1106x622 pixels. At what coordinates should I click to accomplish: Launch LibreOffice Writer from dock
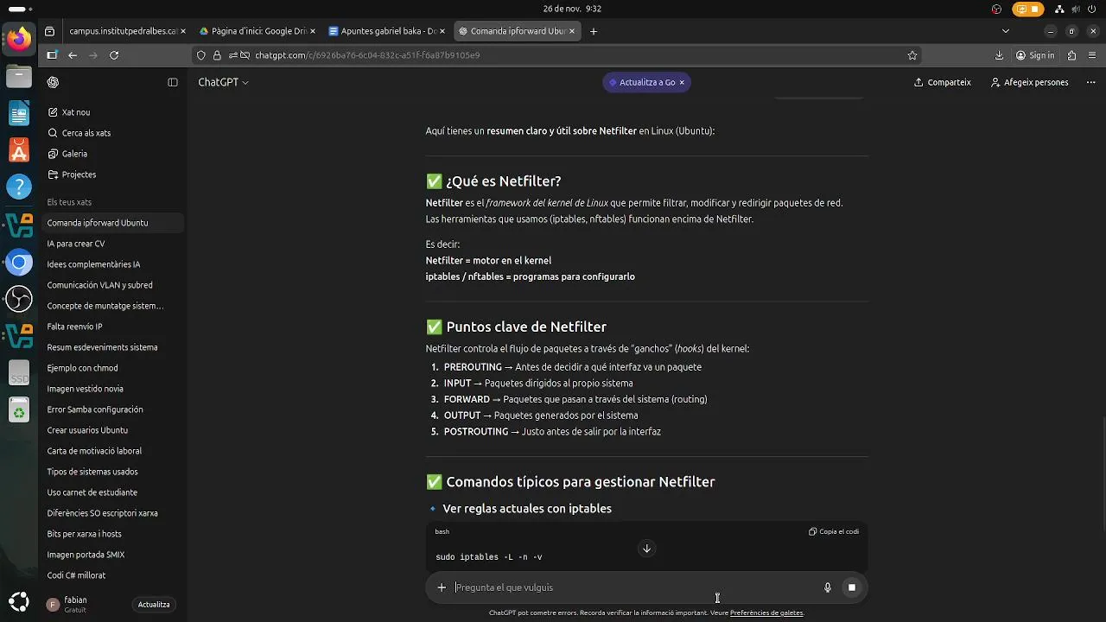[x=19, y=113]
